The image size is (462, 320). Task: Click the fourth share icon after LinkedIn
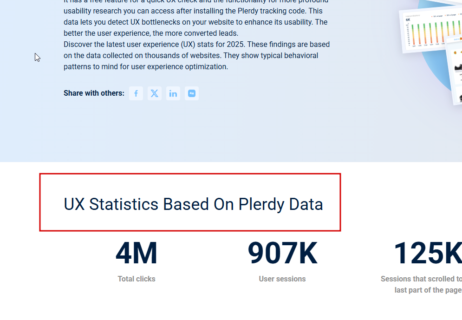click(x=191, y=93)
